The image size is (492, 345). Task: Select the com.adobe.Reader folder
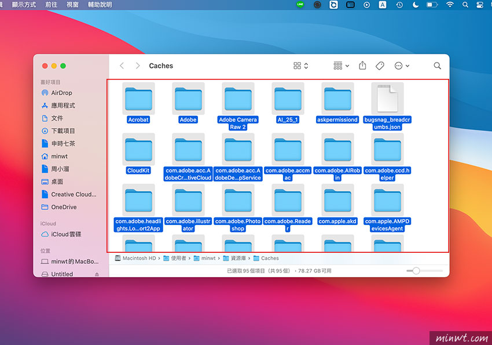tap(288, 208)
